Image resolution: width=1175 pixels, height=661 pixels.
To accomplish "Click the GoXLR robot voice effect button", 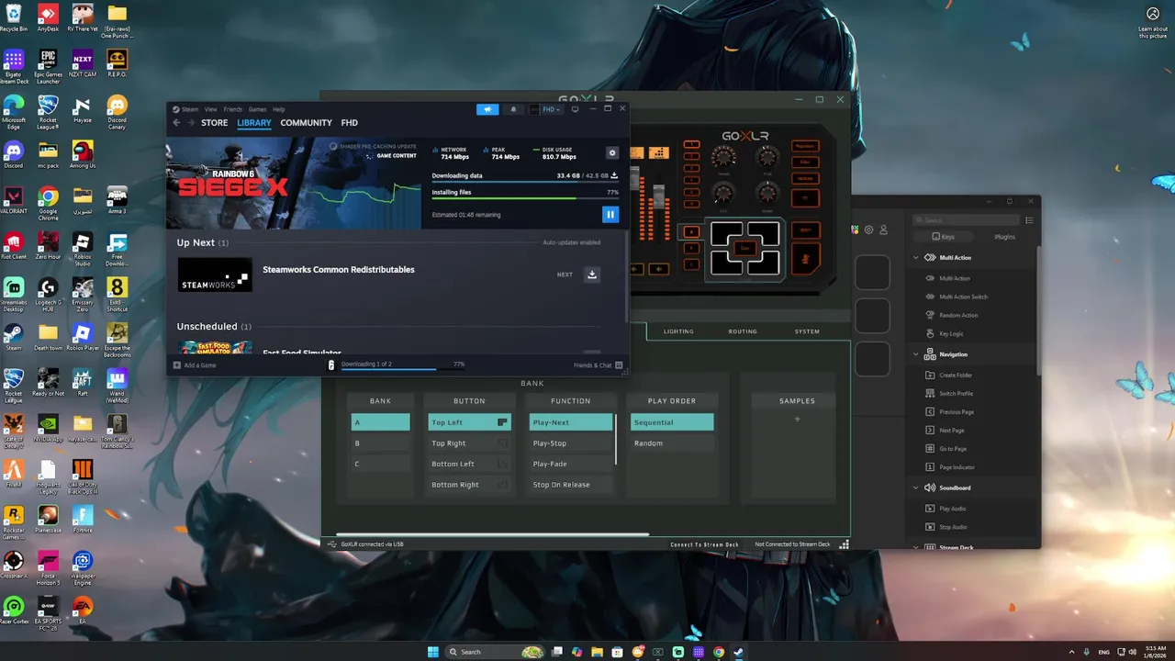I will 805,162.
